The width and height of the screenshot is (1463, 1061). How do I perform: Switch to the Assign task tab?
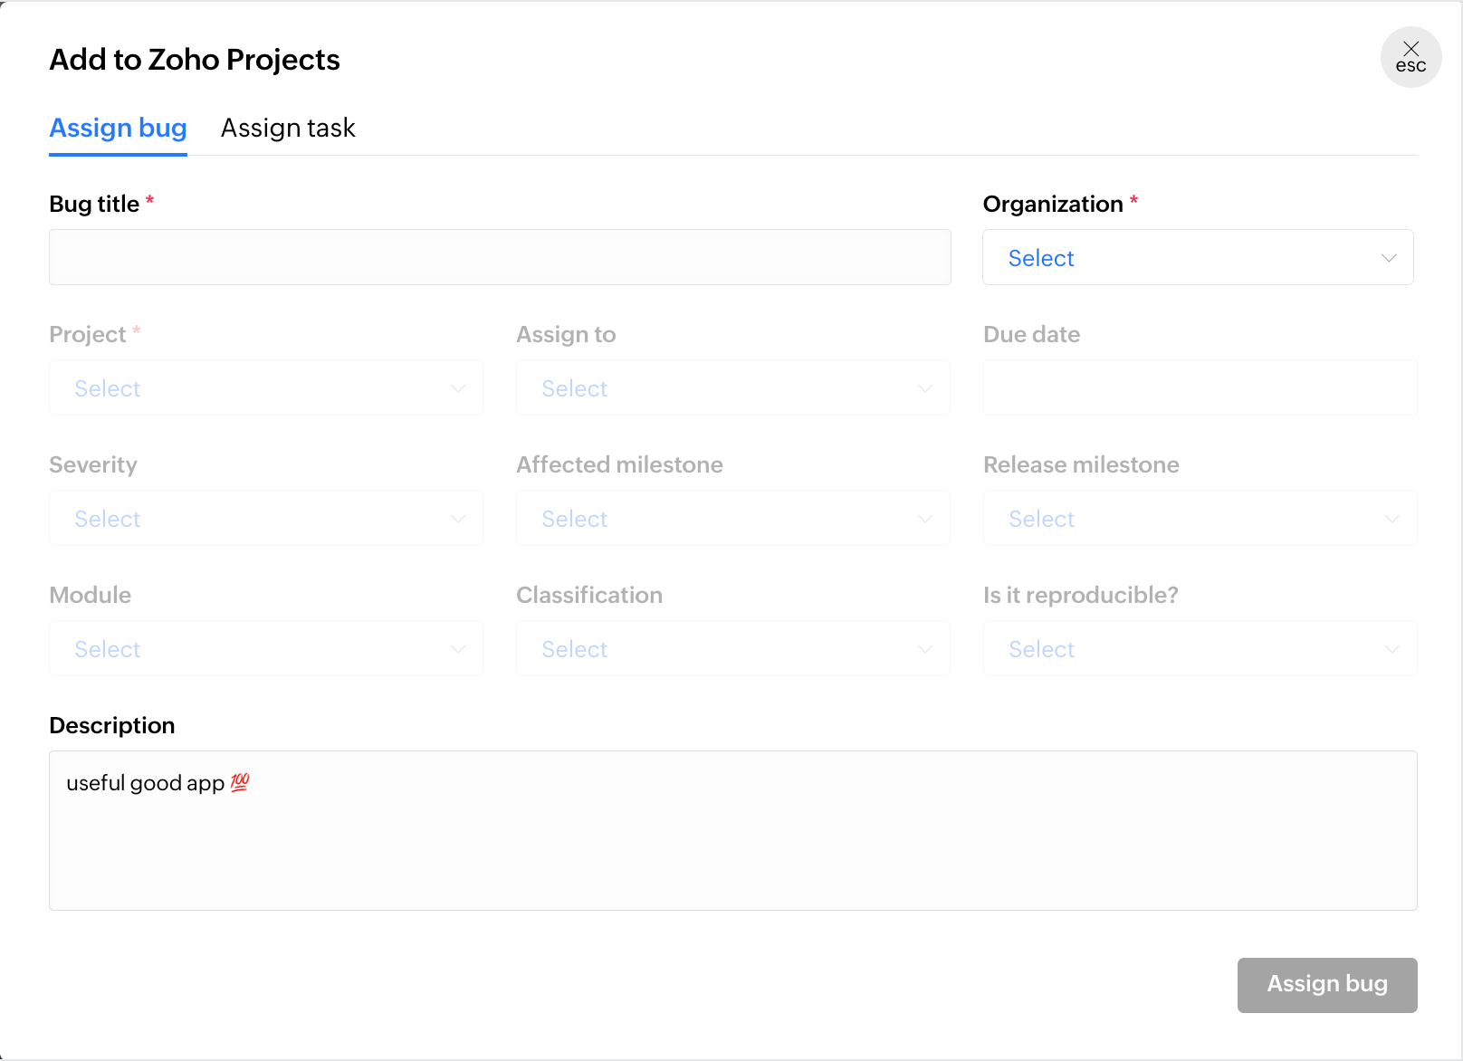[288, 129]
